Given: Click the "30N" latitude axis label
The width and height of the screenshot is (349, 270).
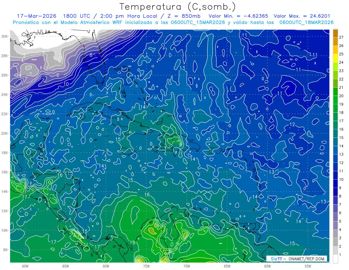Looking at the screenshot, I should [x=5, y=36].
